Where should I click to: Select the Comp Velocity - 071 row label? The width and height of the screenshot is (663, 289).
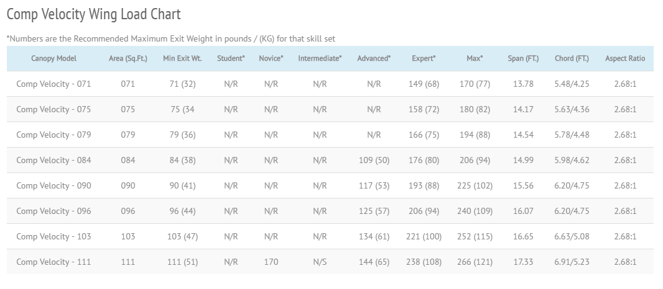pyautogui.click(x=53, y=84)
